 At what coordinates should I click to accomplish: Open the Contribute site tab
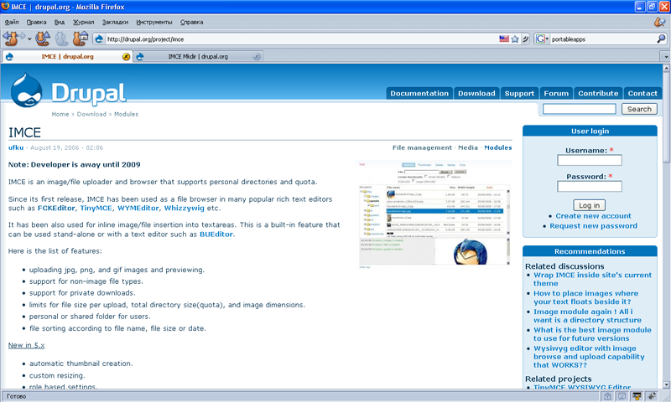(x=598, y=94)
